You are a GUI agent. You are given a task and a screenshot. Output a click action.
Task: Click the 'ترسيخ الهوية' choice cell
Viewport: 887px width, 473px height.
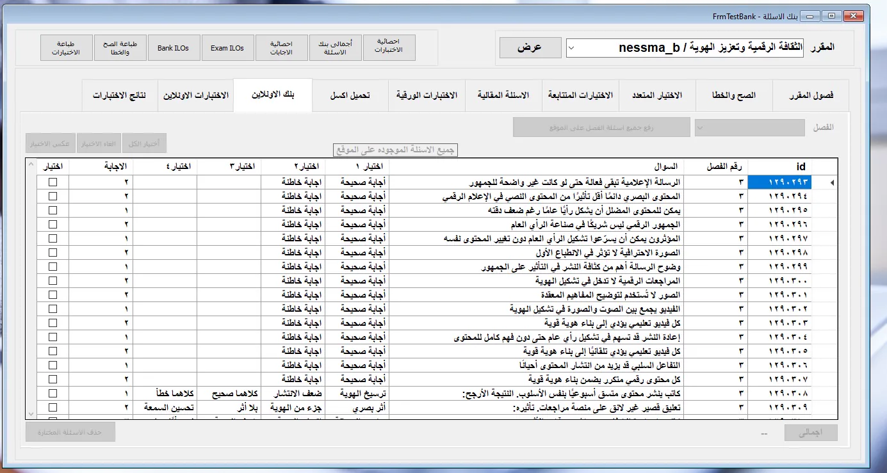pos(357,393)
